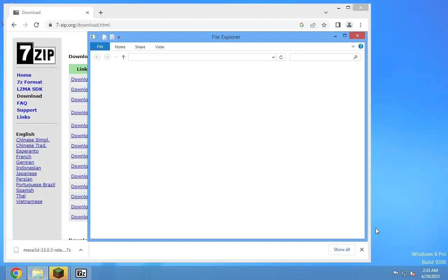Open the File tab in File Explorer
This screenshot has height=280, width=448.
pos(100,47)
